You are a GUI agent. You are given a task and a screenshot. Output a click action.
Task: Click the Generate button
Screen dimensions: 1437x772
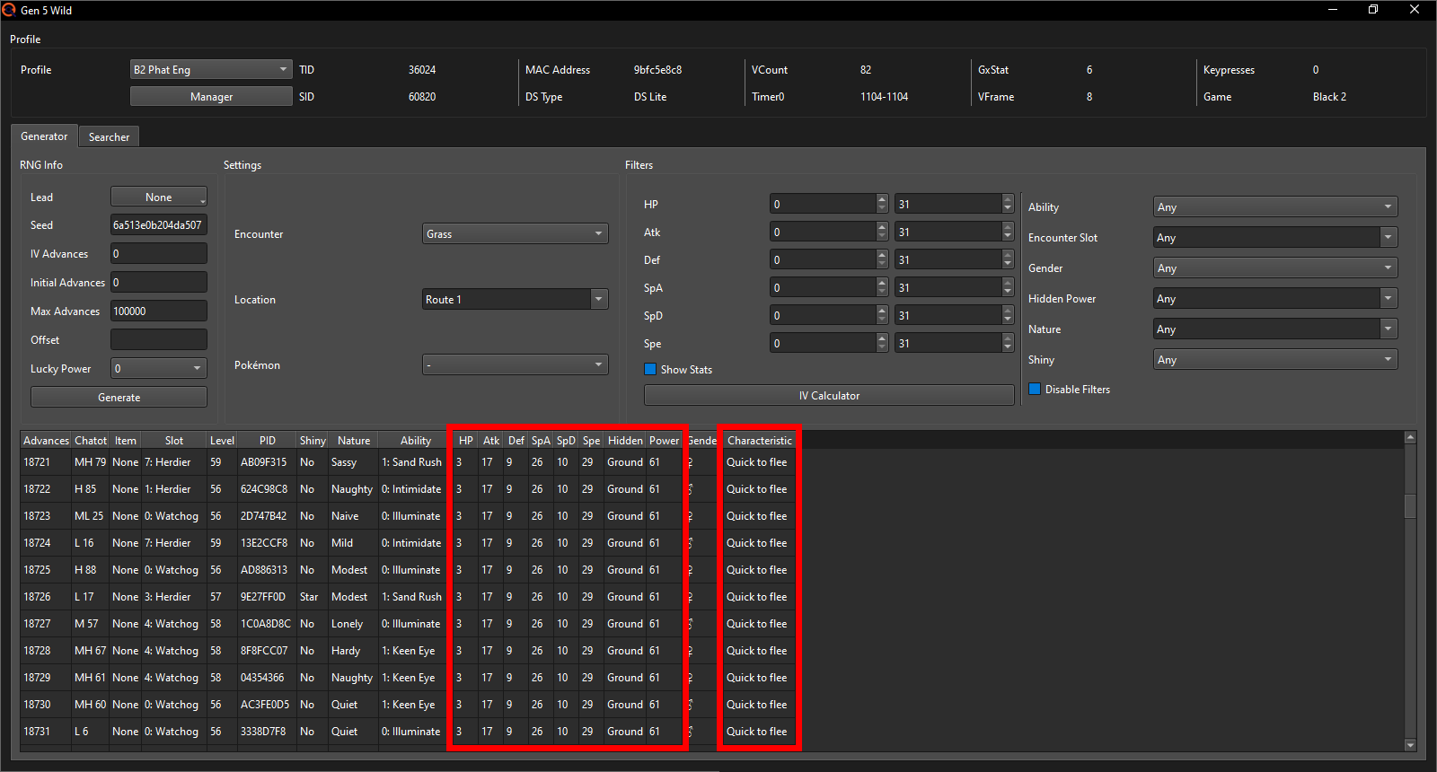tap(119, 397)
